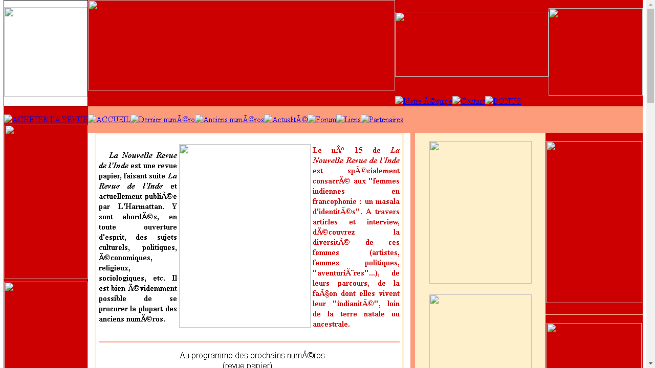Click the Contact link

(x=468, y=101)
